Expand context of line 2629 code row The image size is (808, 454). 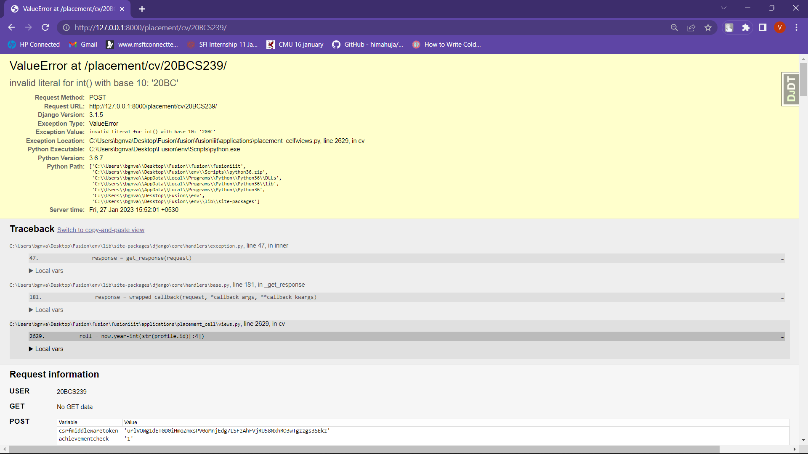tap(782, 337)
